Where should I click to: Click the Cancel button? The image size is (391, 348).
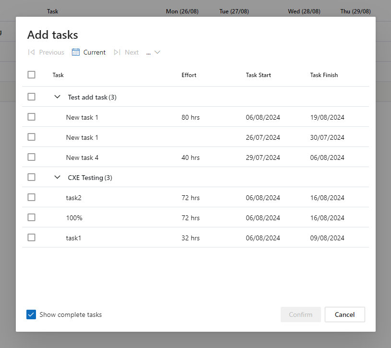(x=344, y=314)
